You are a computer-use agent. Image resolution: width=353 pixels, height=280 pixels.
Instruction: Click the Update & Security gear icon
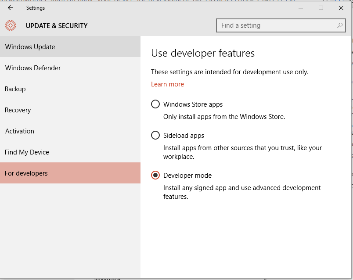pyautogui.click(x=11, y=25)
